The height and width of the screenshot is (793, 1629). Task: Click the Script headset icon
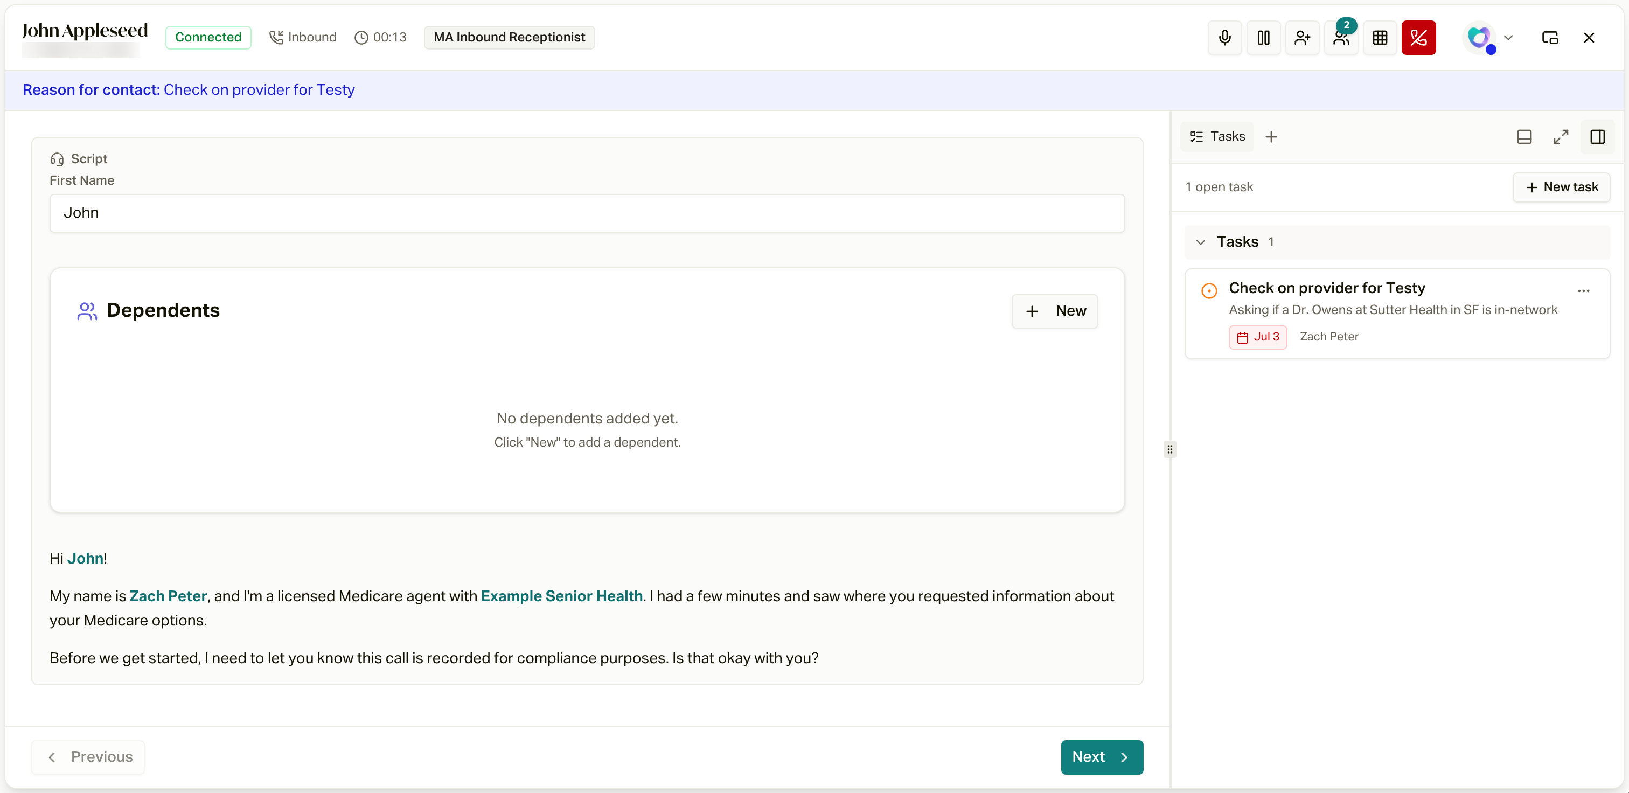click(57, 159)
